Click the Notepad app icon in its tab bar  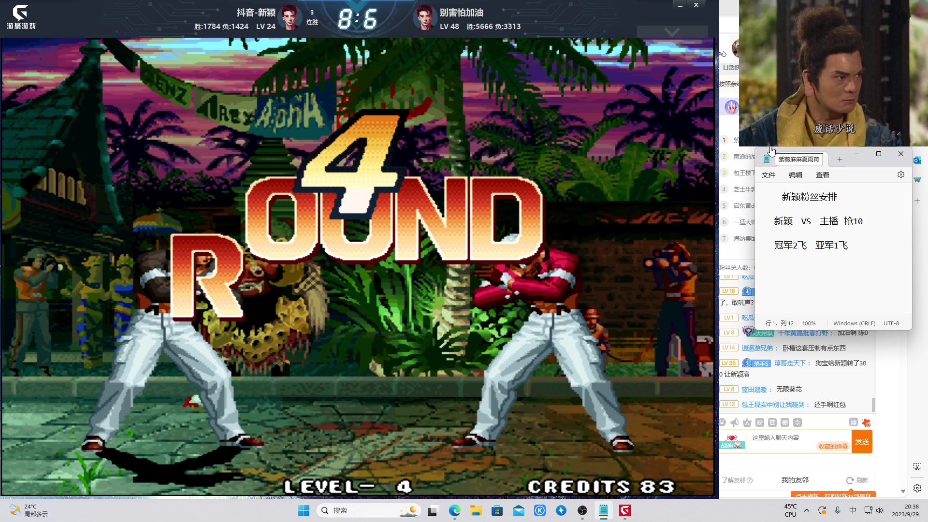pos(767,159)
